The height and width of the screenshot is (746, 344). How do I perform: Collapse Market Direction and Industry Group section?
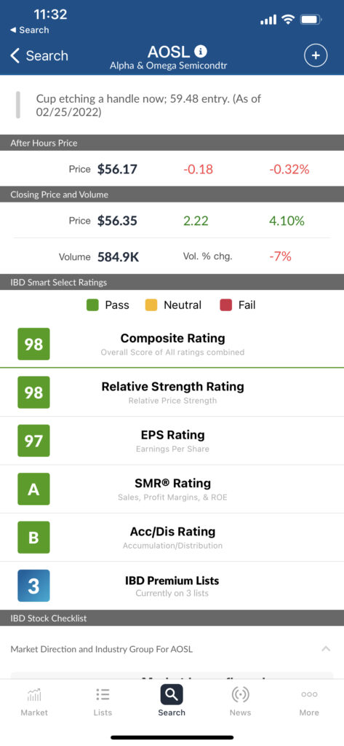[326, 648]
